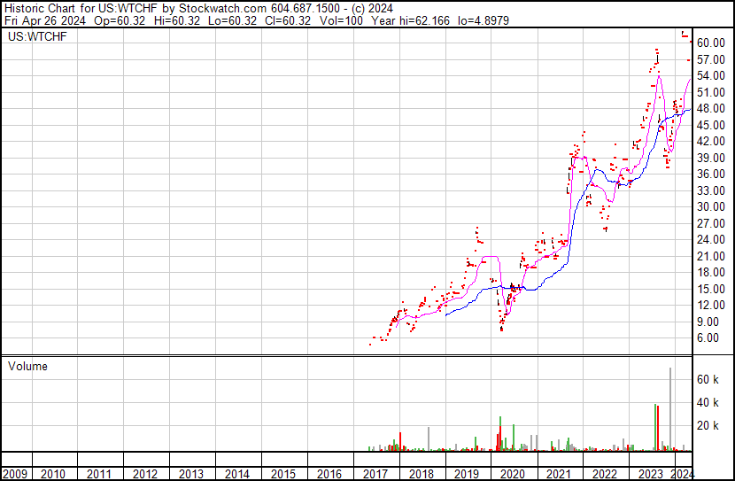Click the 60.00 price axis label

(x=711, y=43)
